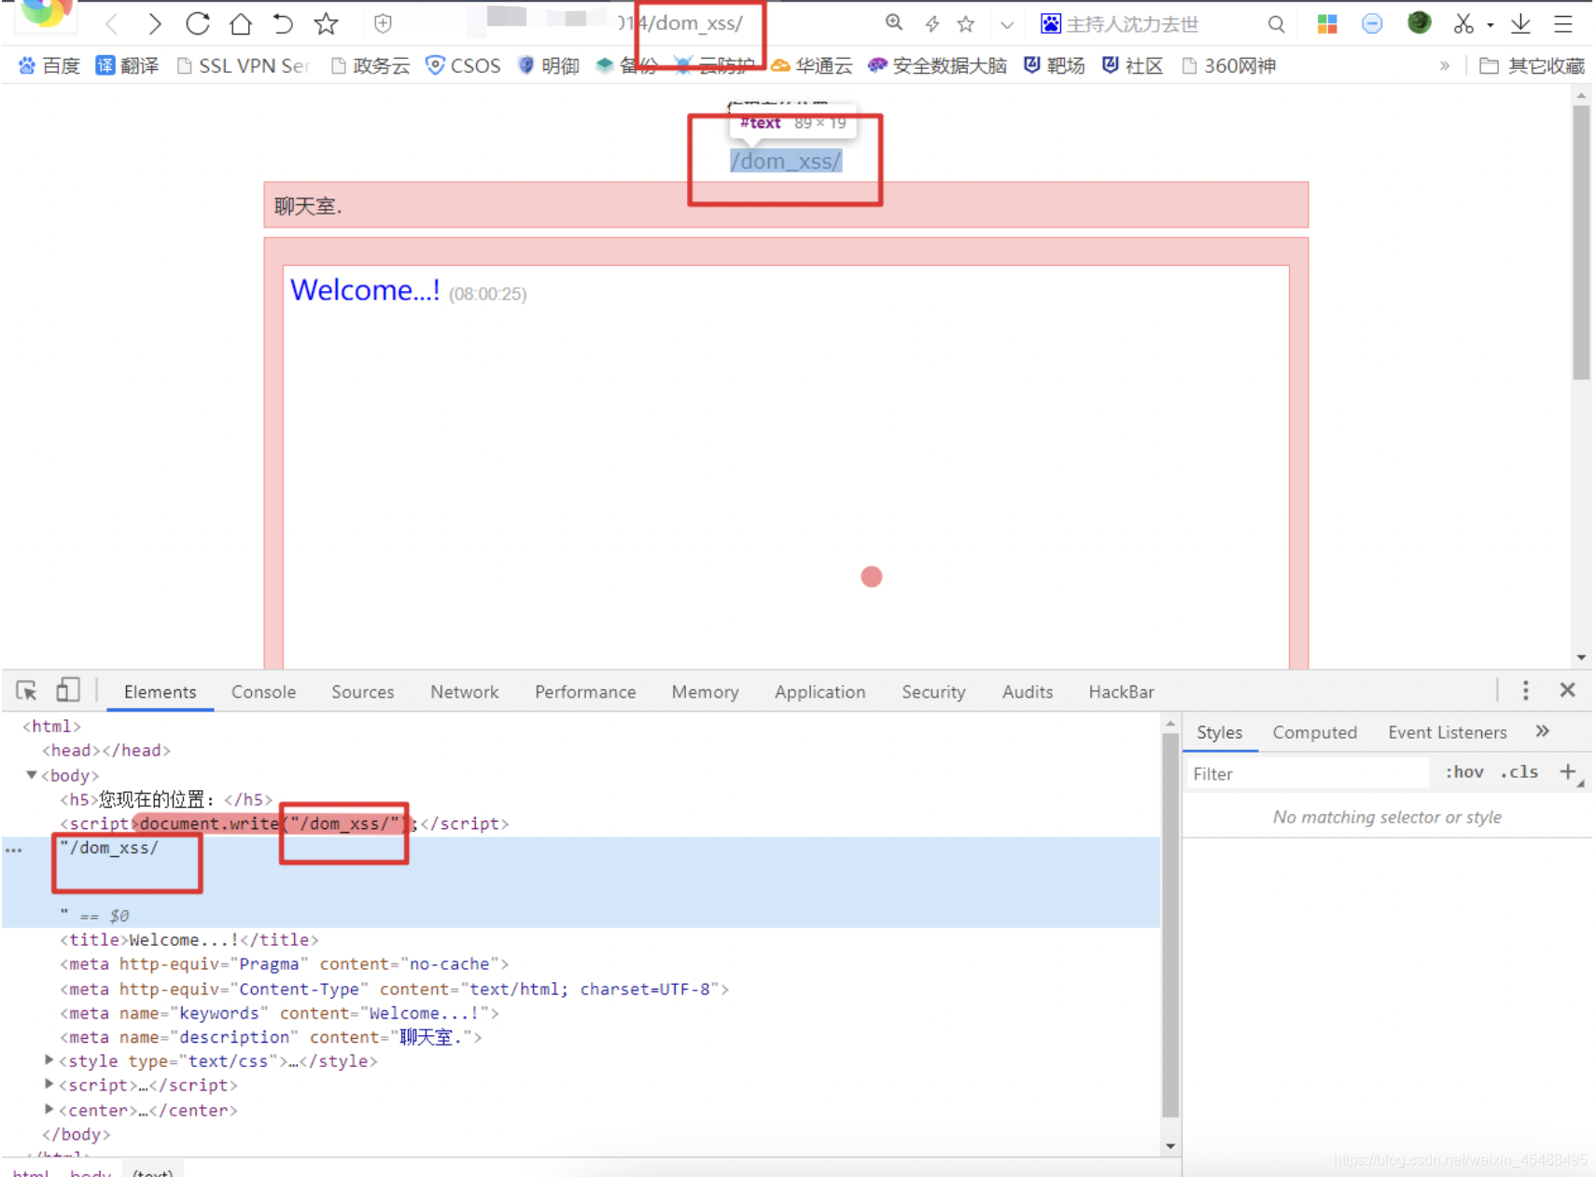Open the SSL VPN bookmark
The height and width of the screenshot is (1177, 1596).
coord(243,65)
